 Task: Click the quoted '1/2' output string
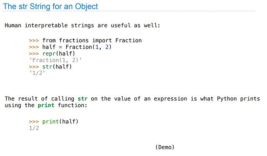point(37,73)
